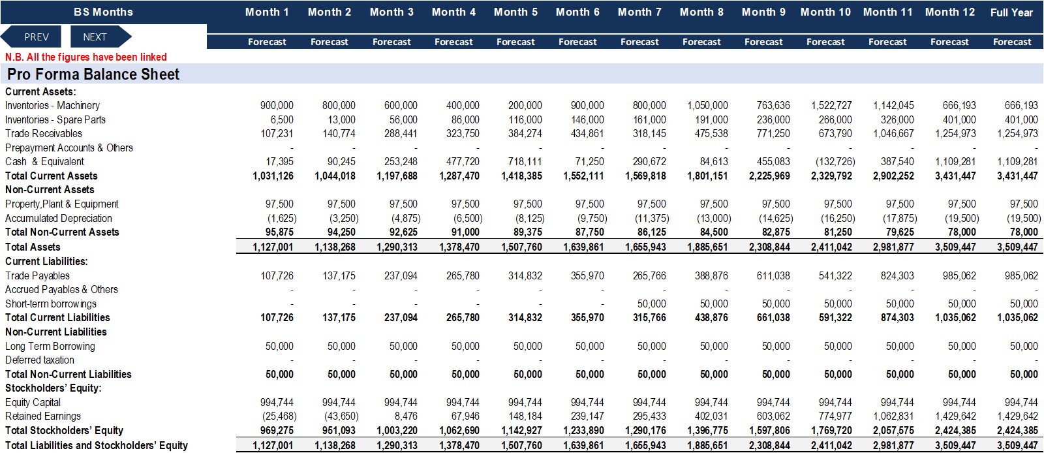The image size is (1044, 453).
Task: Click the Current Assets: heading
Action: [40, 91]
